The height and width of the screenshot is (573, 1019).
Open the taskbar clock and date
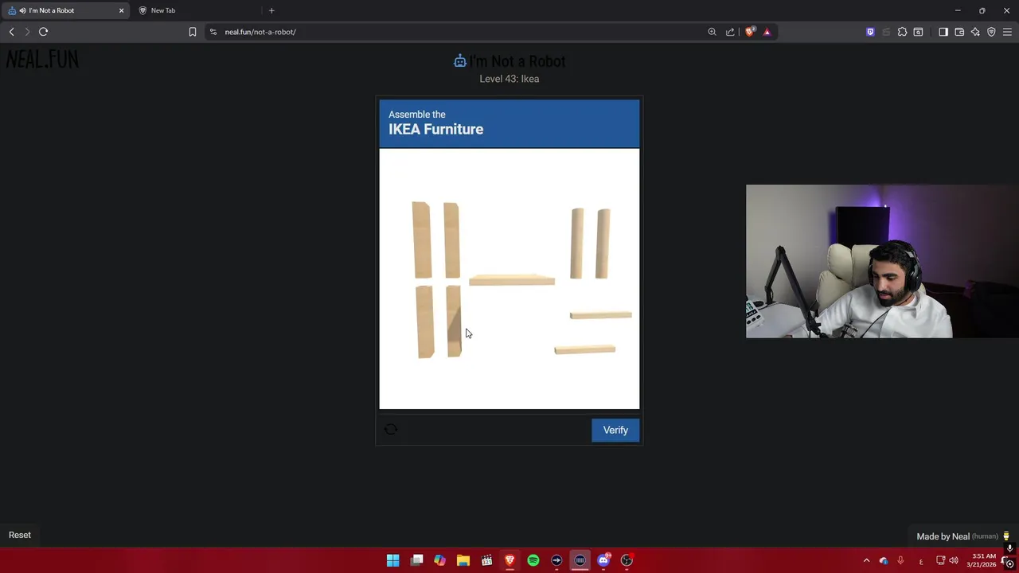982,560
